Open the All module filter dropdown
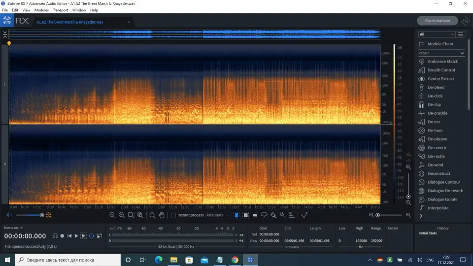The image size is (473, 266). point(436,34)
